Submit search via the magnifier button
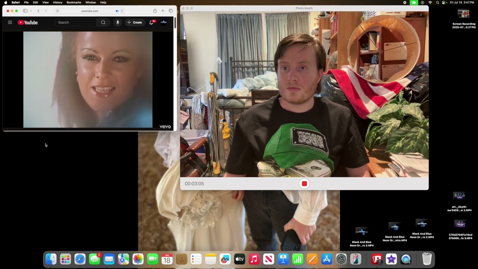The width and height of the screenshot is (478, 269). pyautogui.click(x=103, y=22)
